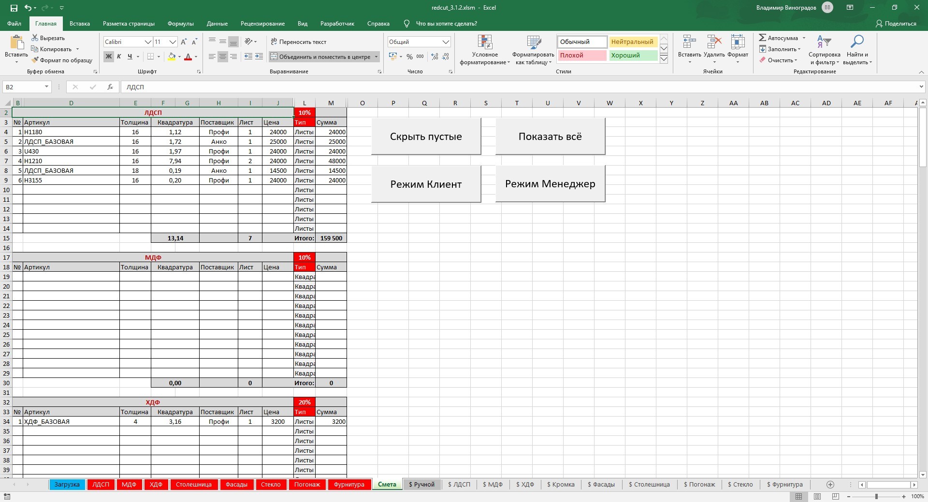Open the Formulas ribbon tab

[180, 23]
